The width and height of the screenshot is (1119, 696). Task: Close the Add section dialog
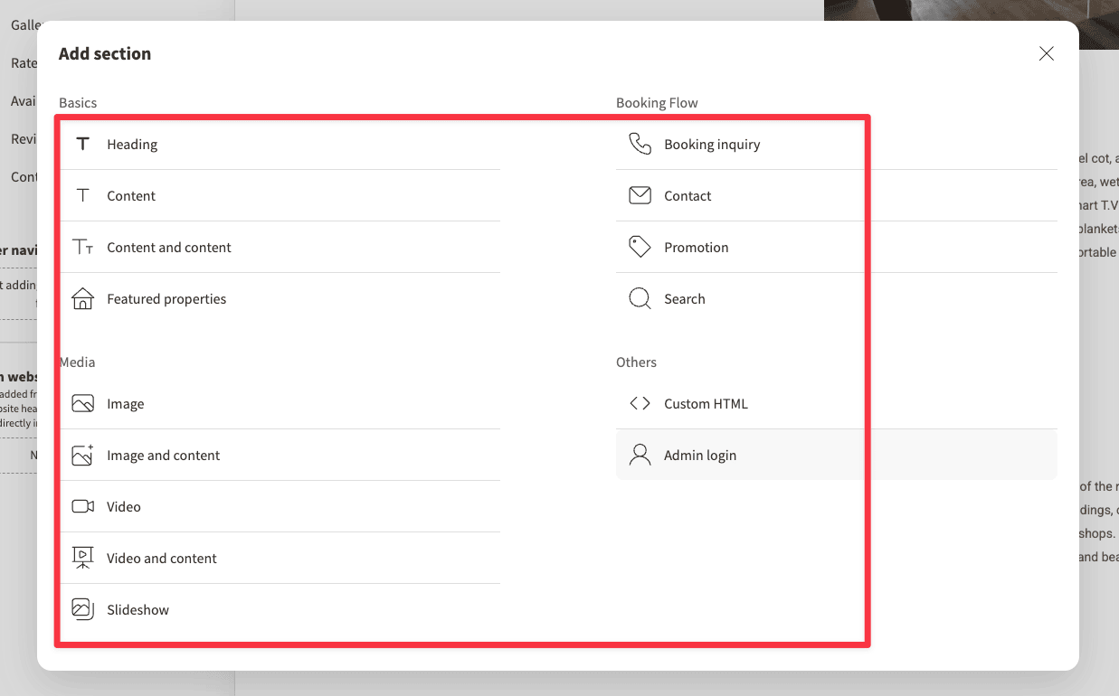click(x=1046, y=53)
